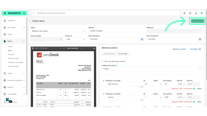Click the PDF viewer search magnifier

(x=37, y=48)
